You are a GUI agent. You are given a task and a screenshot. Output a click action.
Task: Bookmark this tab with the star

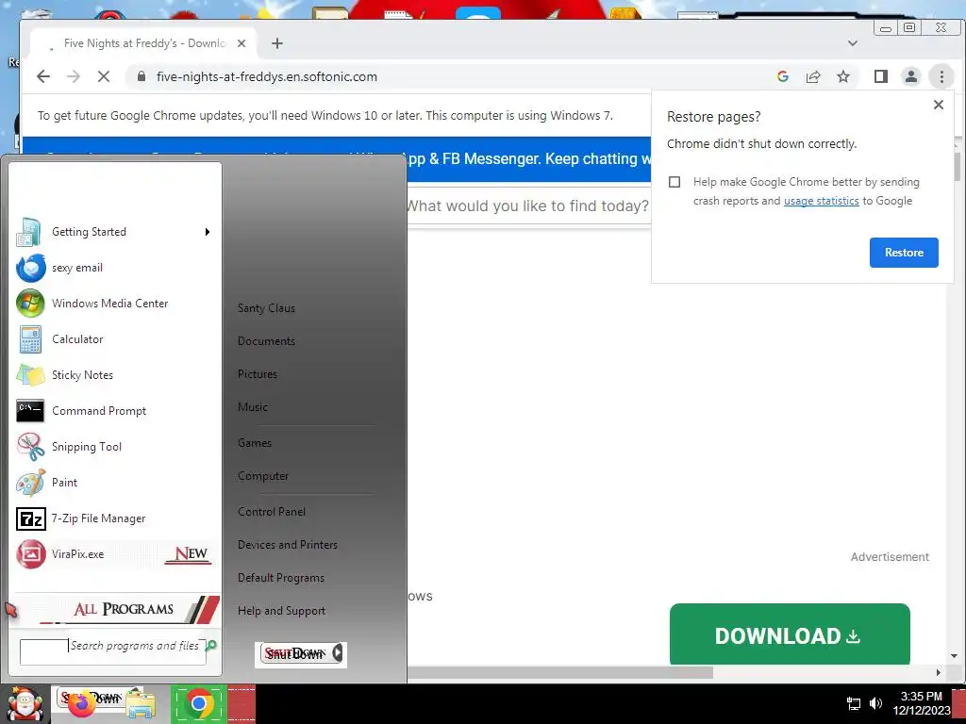point(843,76)
